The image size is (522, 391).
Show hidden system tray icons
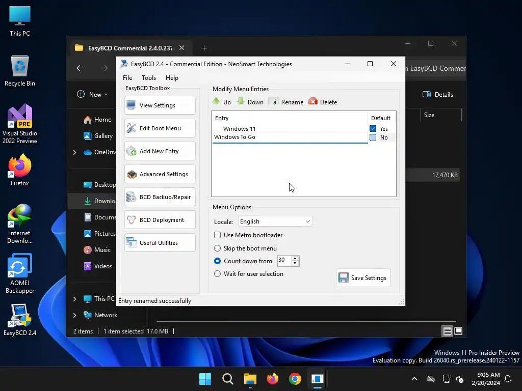[414, 379]
